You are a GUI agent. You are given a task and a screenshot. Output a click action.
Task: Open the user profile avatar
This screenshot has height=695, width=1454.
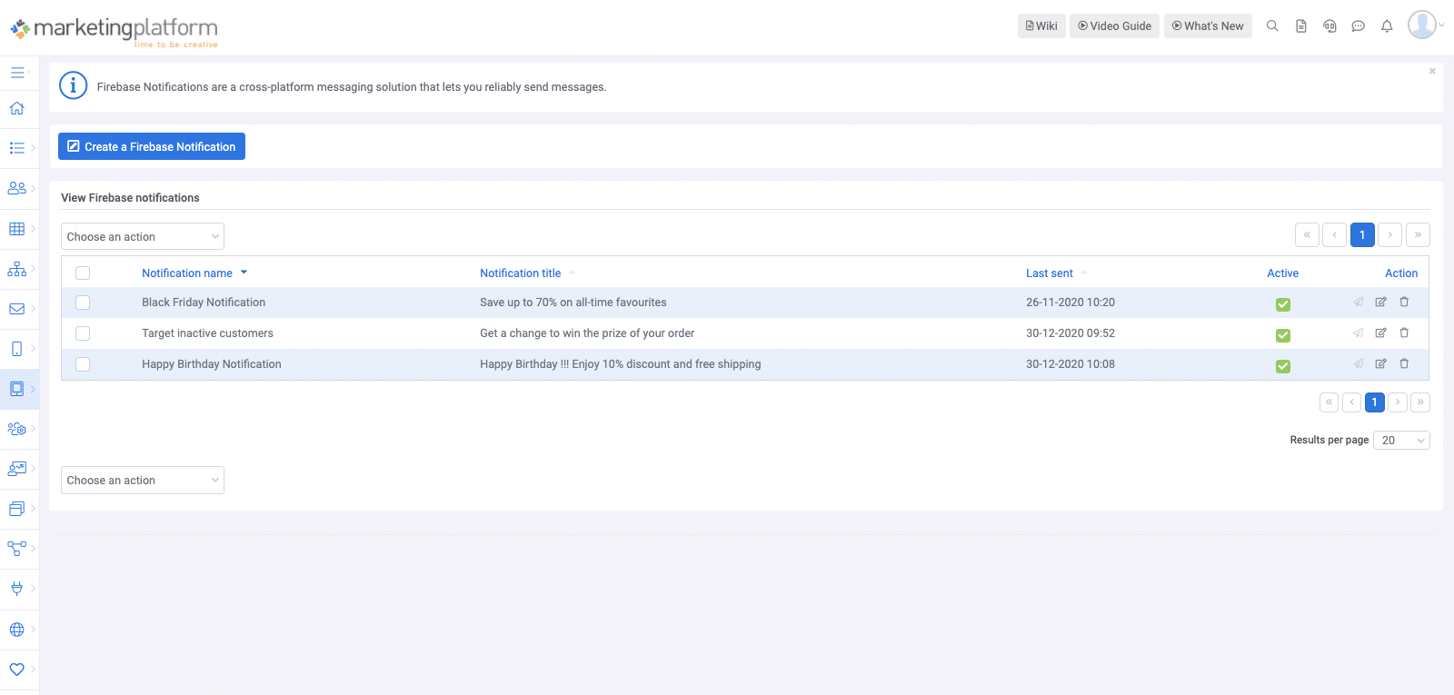click(x=1422, y=25)
